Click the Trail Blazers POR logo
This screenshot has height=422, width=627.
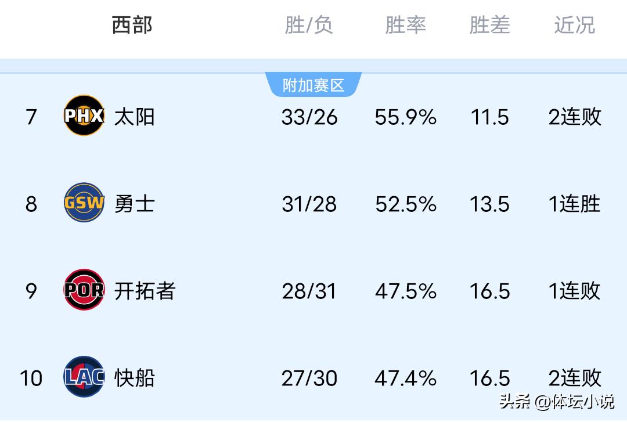[84, 290]
